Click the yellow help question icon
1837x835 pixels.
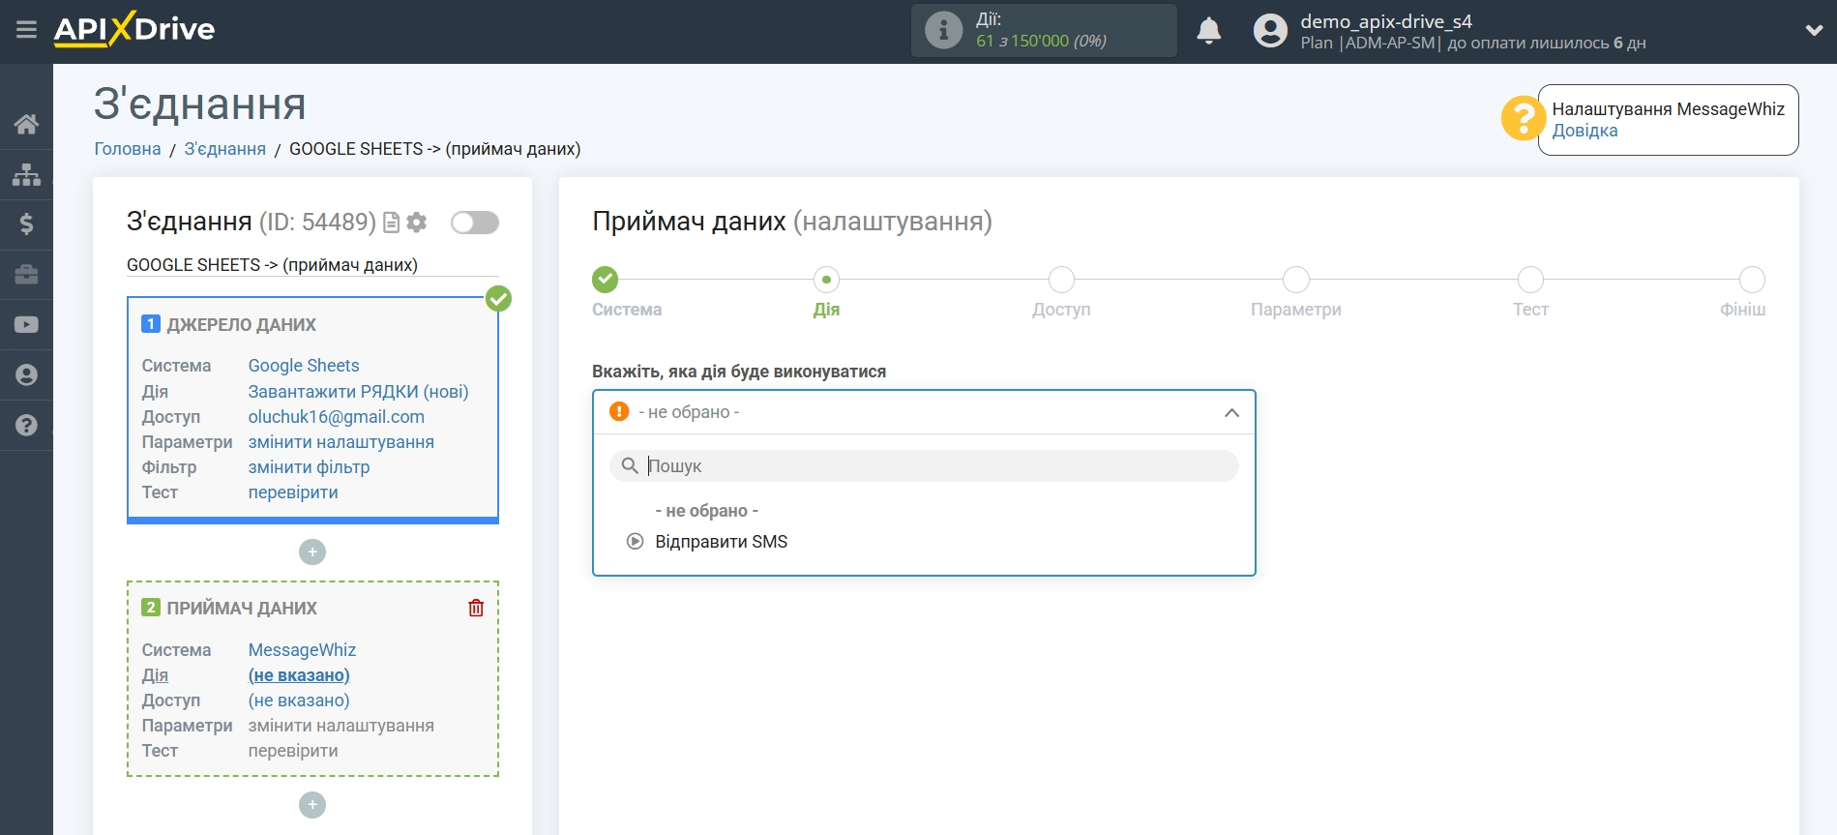pyautogui.click(x=1523, y=118)
